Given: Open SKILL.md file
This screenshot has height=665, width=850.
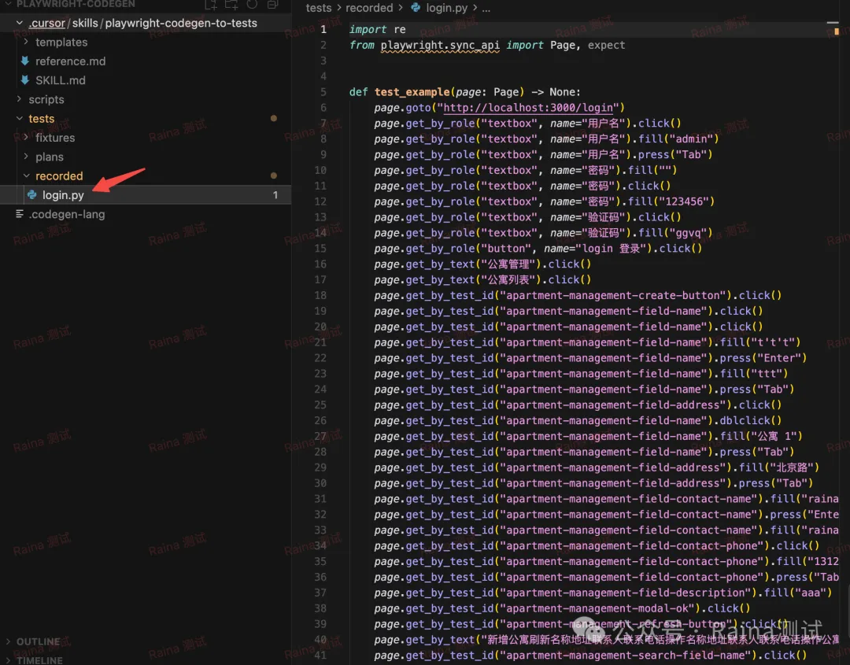Looking at the screenshot, I should [61, 80].
